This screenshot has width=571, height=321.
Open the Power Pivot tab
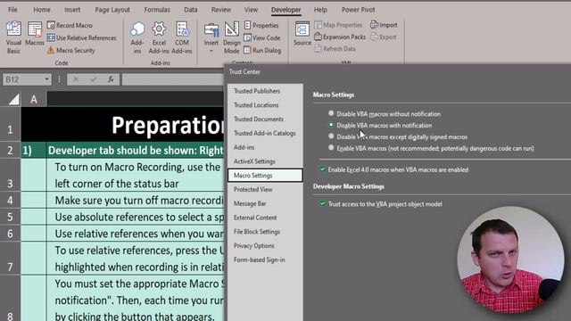coord(358,10)
